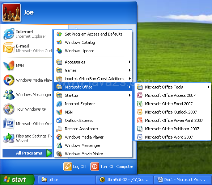Switch to Doc1 Microsoft Word taskbar button
Image resolution: width=212 pixels, height=185 pixels.
(182, 180)
